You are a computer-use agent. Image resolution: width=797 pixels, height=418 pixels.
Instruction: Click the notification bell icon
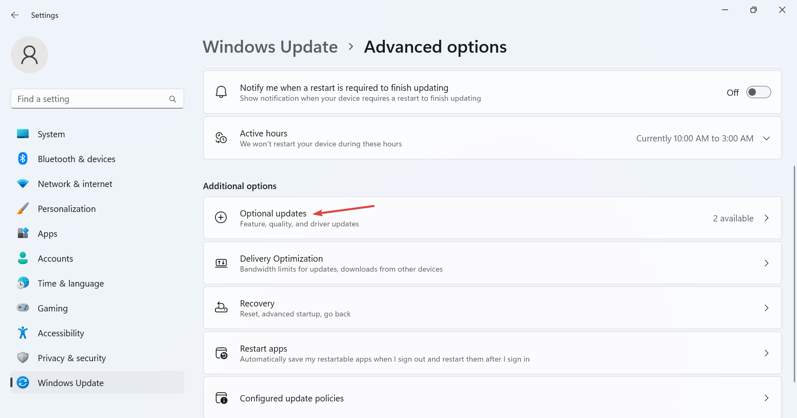(x=221, y=92)
